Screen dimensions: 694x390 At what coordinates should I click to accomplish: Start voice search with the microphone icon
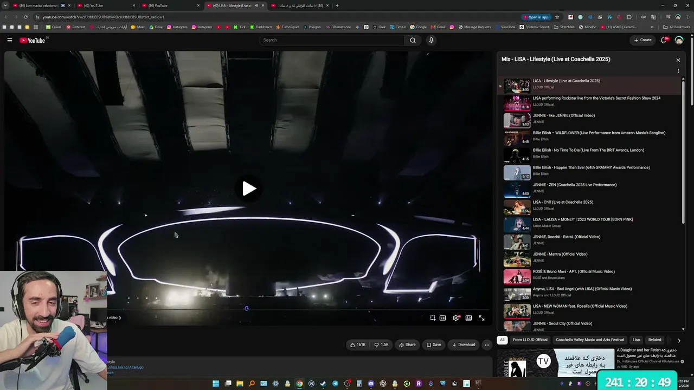tap(431, 40)
